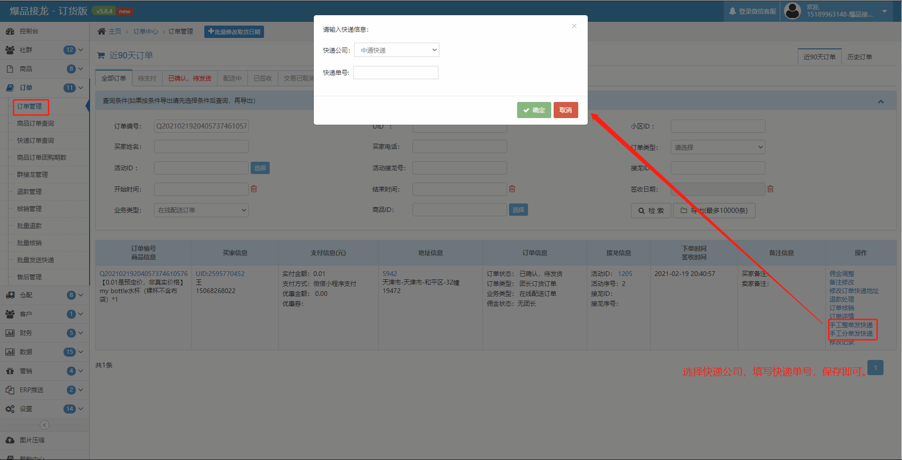Open 退款管理 in the sidebar
This screenshot has width=902, height=460.
(29, 192)
